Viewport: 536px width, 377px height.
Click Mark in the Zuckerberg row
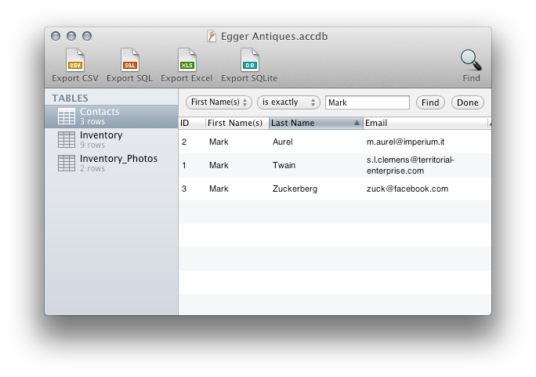tap(219, 188)
